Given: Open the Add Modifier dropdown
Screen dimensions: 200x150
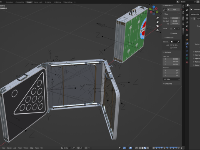Looking at the screenshot, I should pos(195,14).
